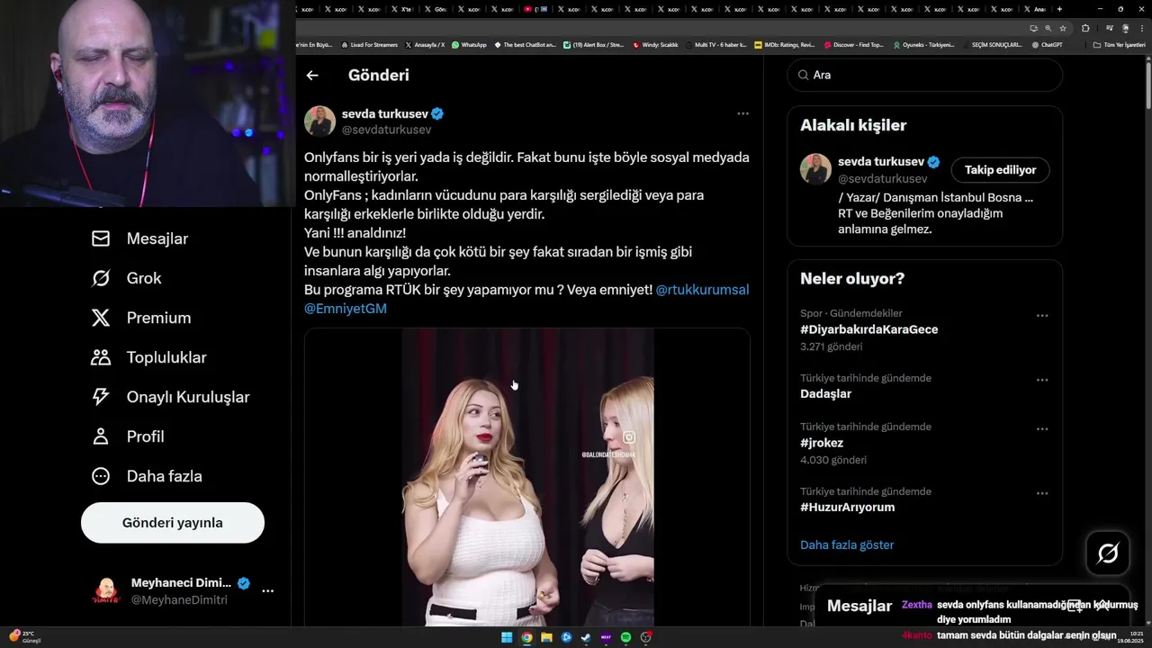The image size is (1152, 648).
Task: Open Tüm Yer İşaretleri bookmarks folder
Action: 1120,45
